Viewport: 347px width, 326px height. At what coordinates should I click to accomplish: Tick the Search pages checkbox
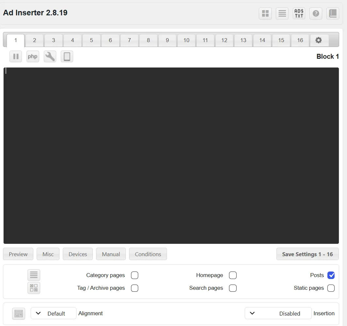[233, 288]
